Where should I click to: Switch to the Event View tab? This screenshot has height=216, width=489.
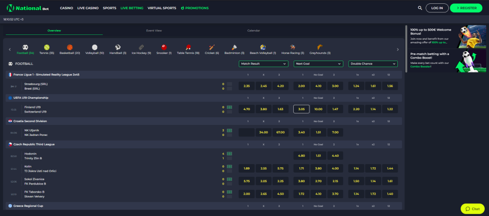(x=154, y=31)
